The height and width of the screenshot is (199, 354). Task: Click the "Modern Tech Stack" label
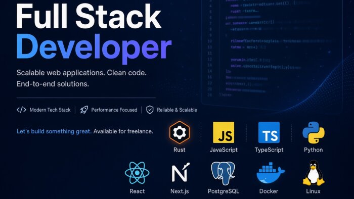[x=50, y=110]
